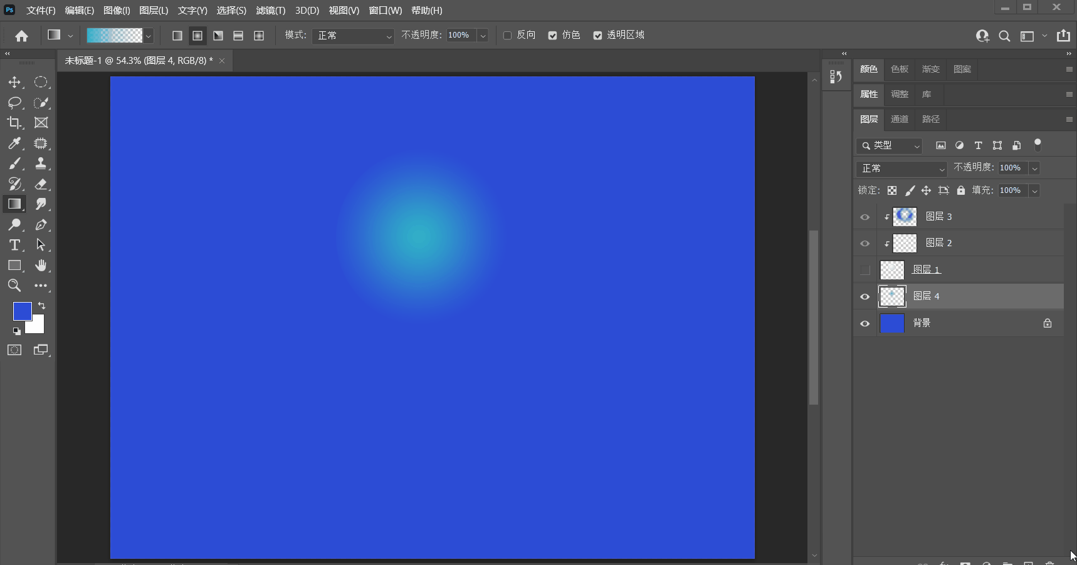Image resolution: width=1077 pixels, height=565 pixels.
Task: Hide the 背景 layer visibility eye
Action: (865, 323)
